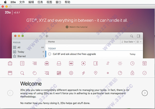Image resolution: width=155 pixels, height=109 pixels.
Task: Open the 窗口 menu
Action: pos(58,2)
